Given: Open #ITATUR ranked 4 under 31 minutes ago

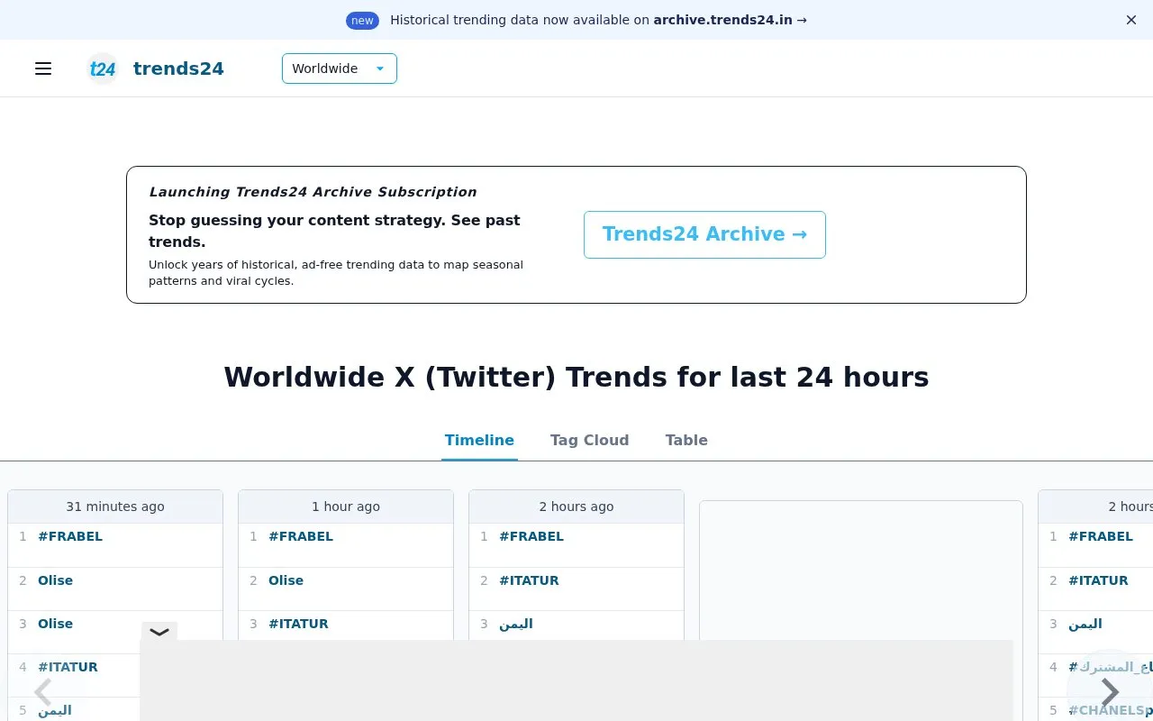Looking at the screenshot, I should (68, 667).
